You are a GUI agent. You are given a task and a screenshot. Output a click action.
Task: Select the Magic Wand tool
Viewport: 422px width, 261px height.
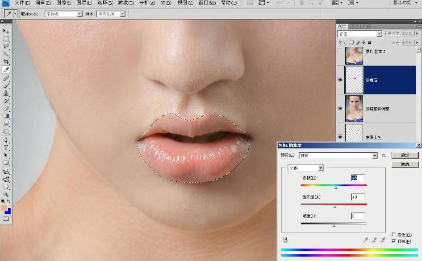pos(6,54)
